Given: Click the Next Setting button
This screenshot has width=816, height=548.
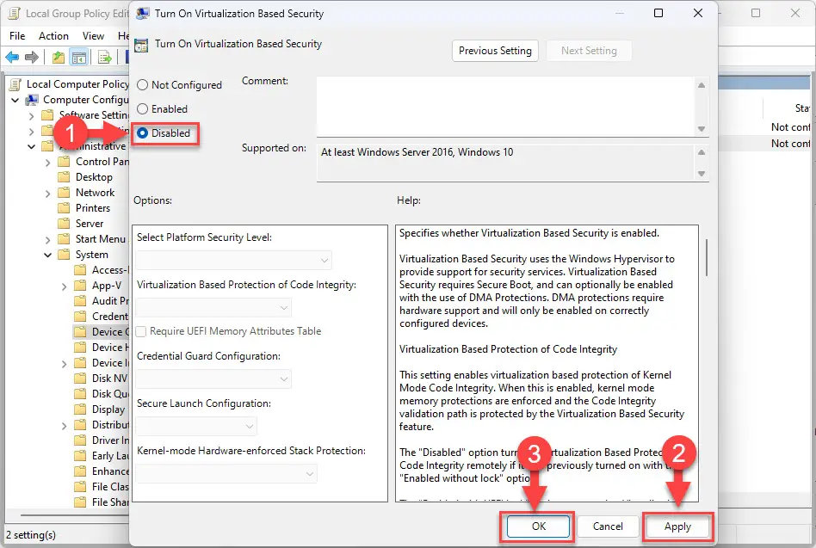Looking at the screenshot, I should click(x=589, y=51).
